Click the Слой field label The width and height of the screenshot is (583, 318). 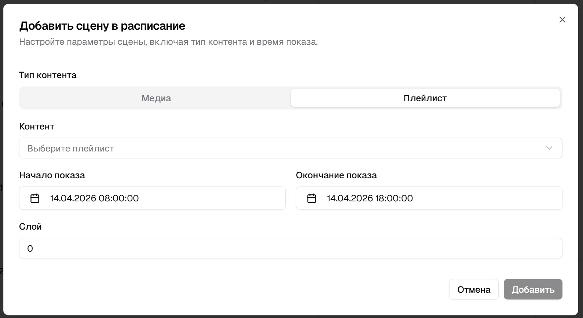(30, 227)
